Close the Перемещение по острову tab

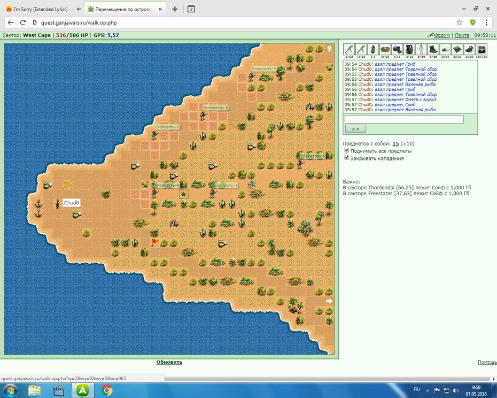click(x=160, y=9)
